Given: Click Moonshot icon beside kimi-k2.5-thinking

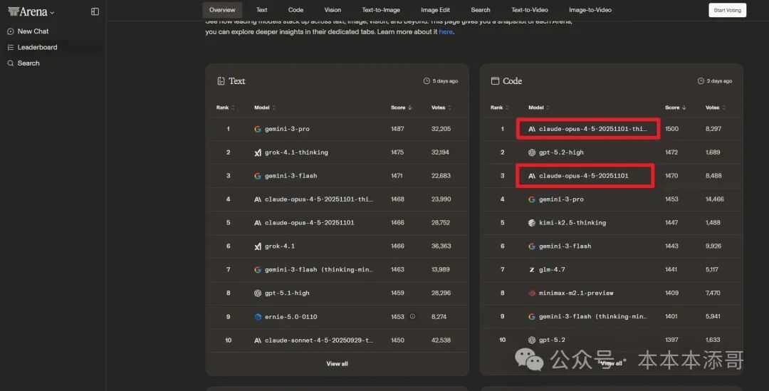Looking at the screenshot, I should pyautogui.click(x=532, y=223).
